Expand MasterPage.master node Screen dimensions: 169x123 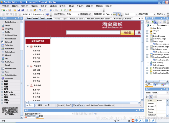147,55
